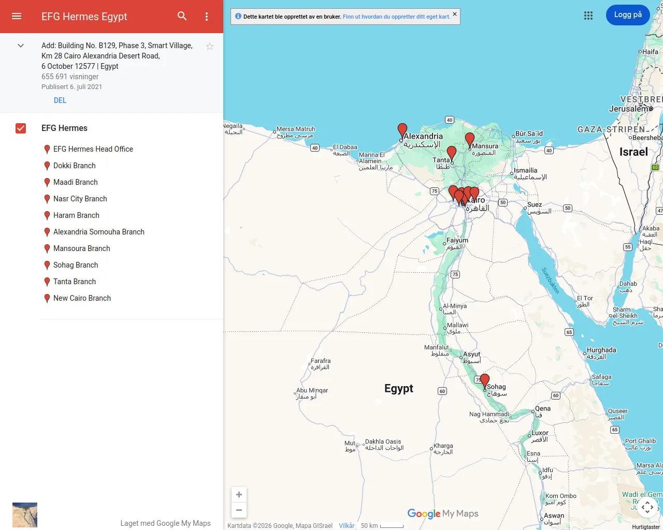Click the Mansura map pin
Image resolution: width=663 pixels, height=530 pixels.
tap(470, 140)
